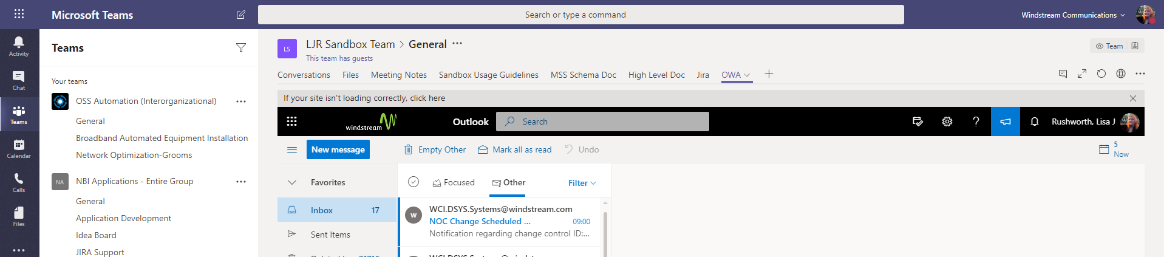Click the Teams search command box
1164x257 pixels.
click(x=581, y=15)
